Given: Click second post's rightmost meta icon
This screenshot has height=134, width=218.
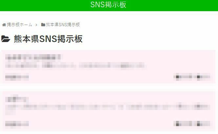Looking at the screenshot, I should pos(198,124).
